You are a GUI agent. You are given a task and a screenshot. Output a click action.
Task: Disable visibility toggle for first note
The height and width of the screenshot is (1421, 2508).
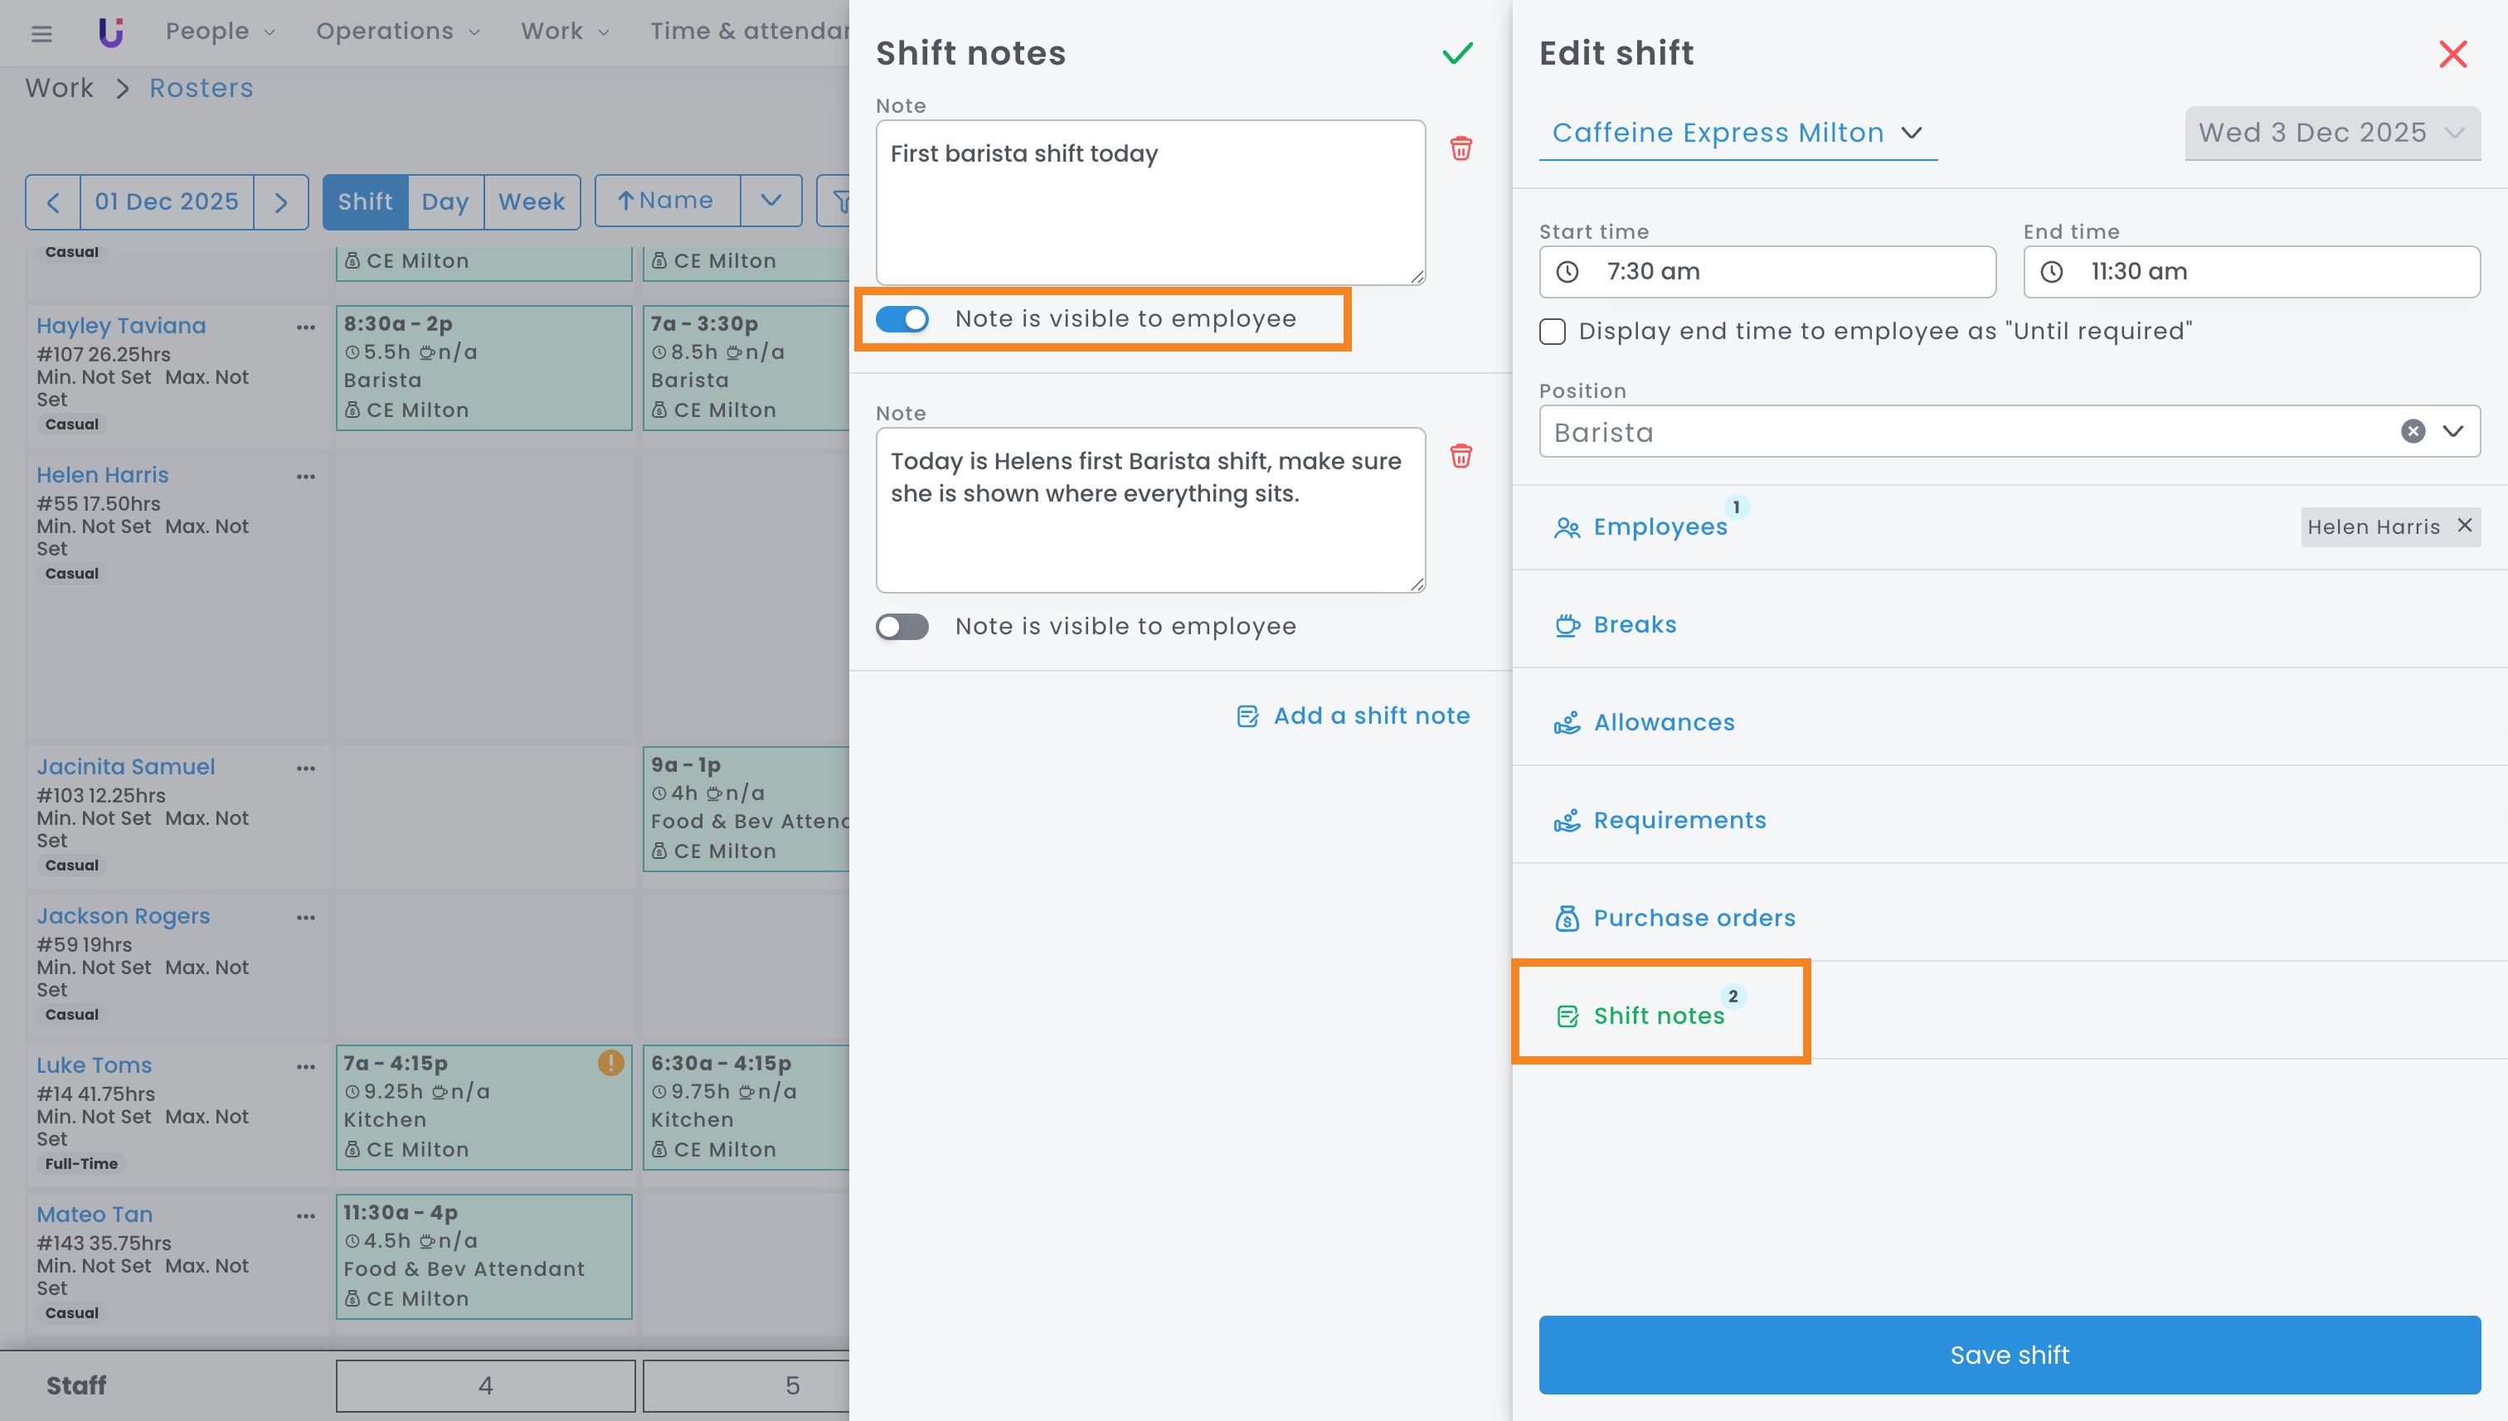902,319
